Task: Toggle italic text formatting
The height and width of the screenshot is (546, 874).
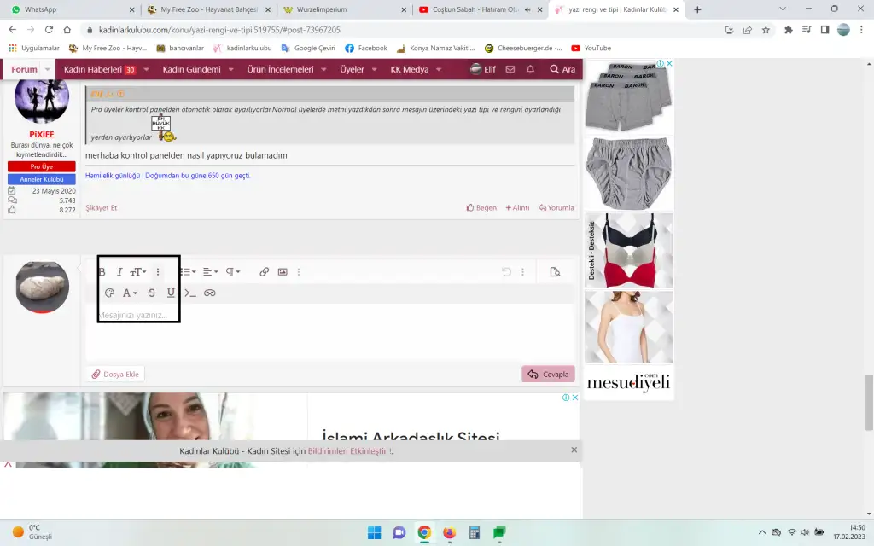Action: [119, 272]
